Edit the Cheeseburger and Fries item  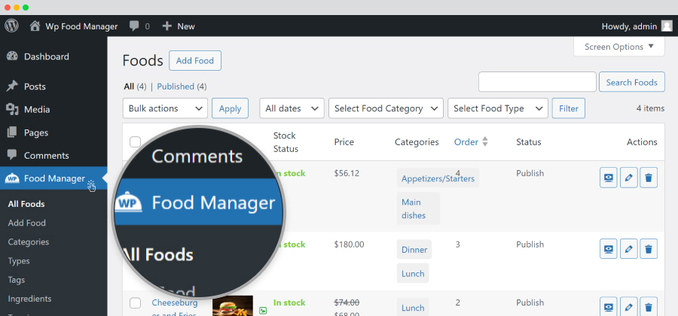629,306
